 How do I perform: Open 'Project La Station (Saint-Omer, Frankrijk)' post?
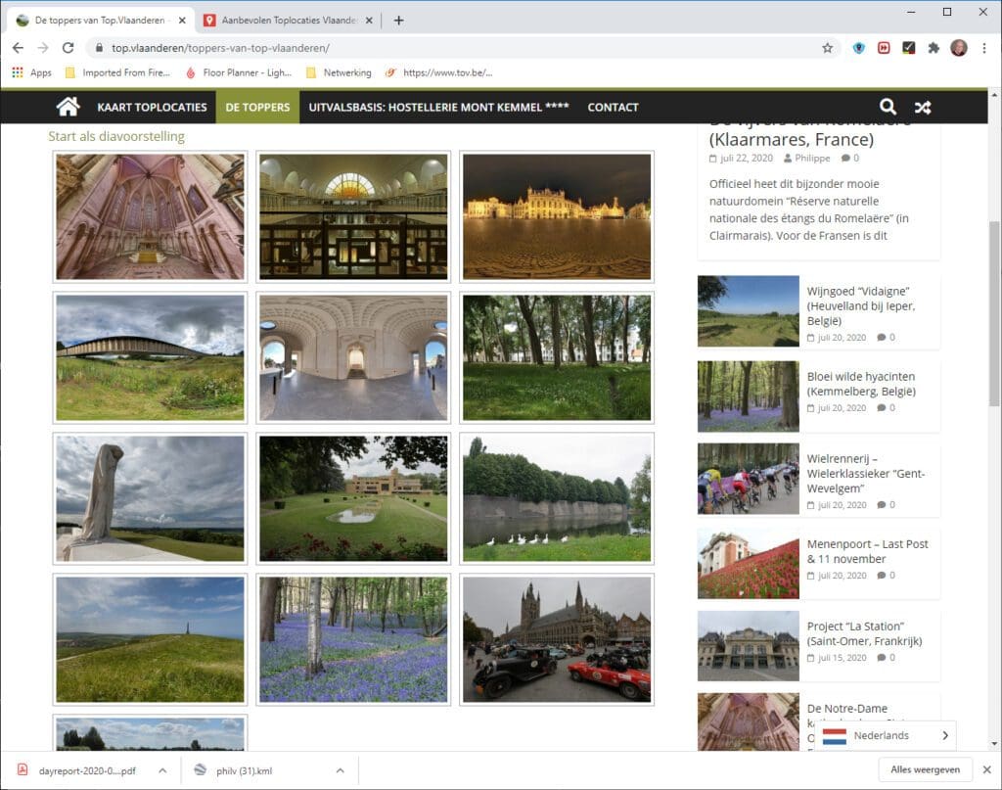864,633
